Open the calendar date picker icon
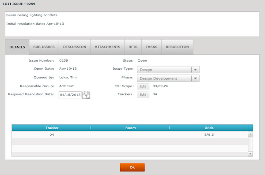Image resolution: width=265 pixels, height=175 pixels. point(86,95)
